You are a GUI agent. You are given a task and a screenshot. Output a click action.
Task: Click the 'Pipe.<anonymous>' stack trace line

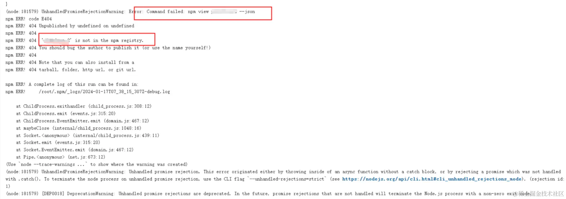click(x=61, y=157)
